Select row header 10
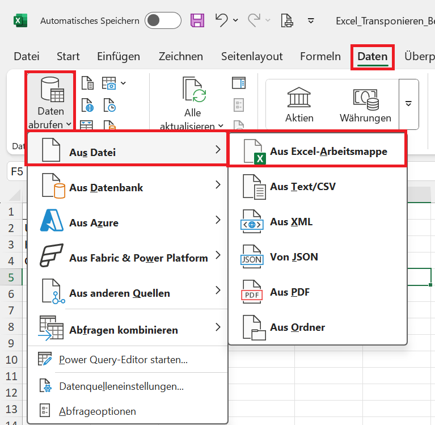 (x=11, y=360)
